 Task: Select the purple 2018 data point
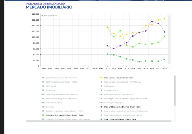(133, 36)
